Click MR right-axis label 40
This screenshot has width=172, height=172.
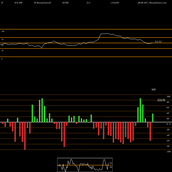[x=168, y=113]
